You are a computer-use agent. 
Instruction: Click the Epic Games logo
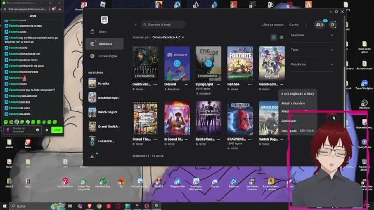[104, 20]
